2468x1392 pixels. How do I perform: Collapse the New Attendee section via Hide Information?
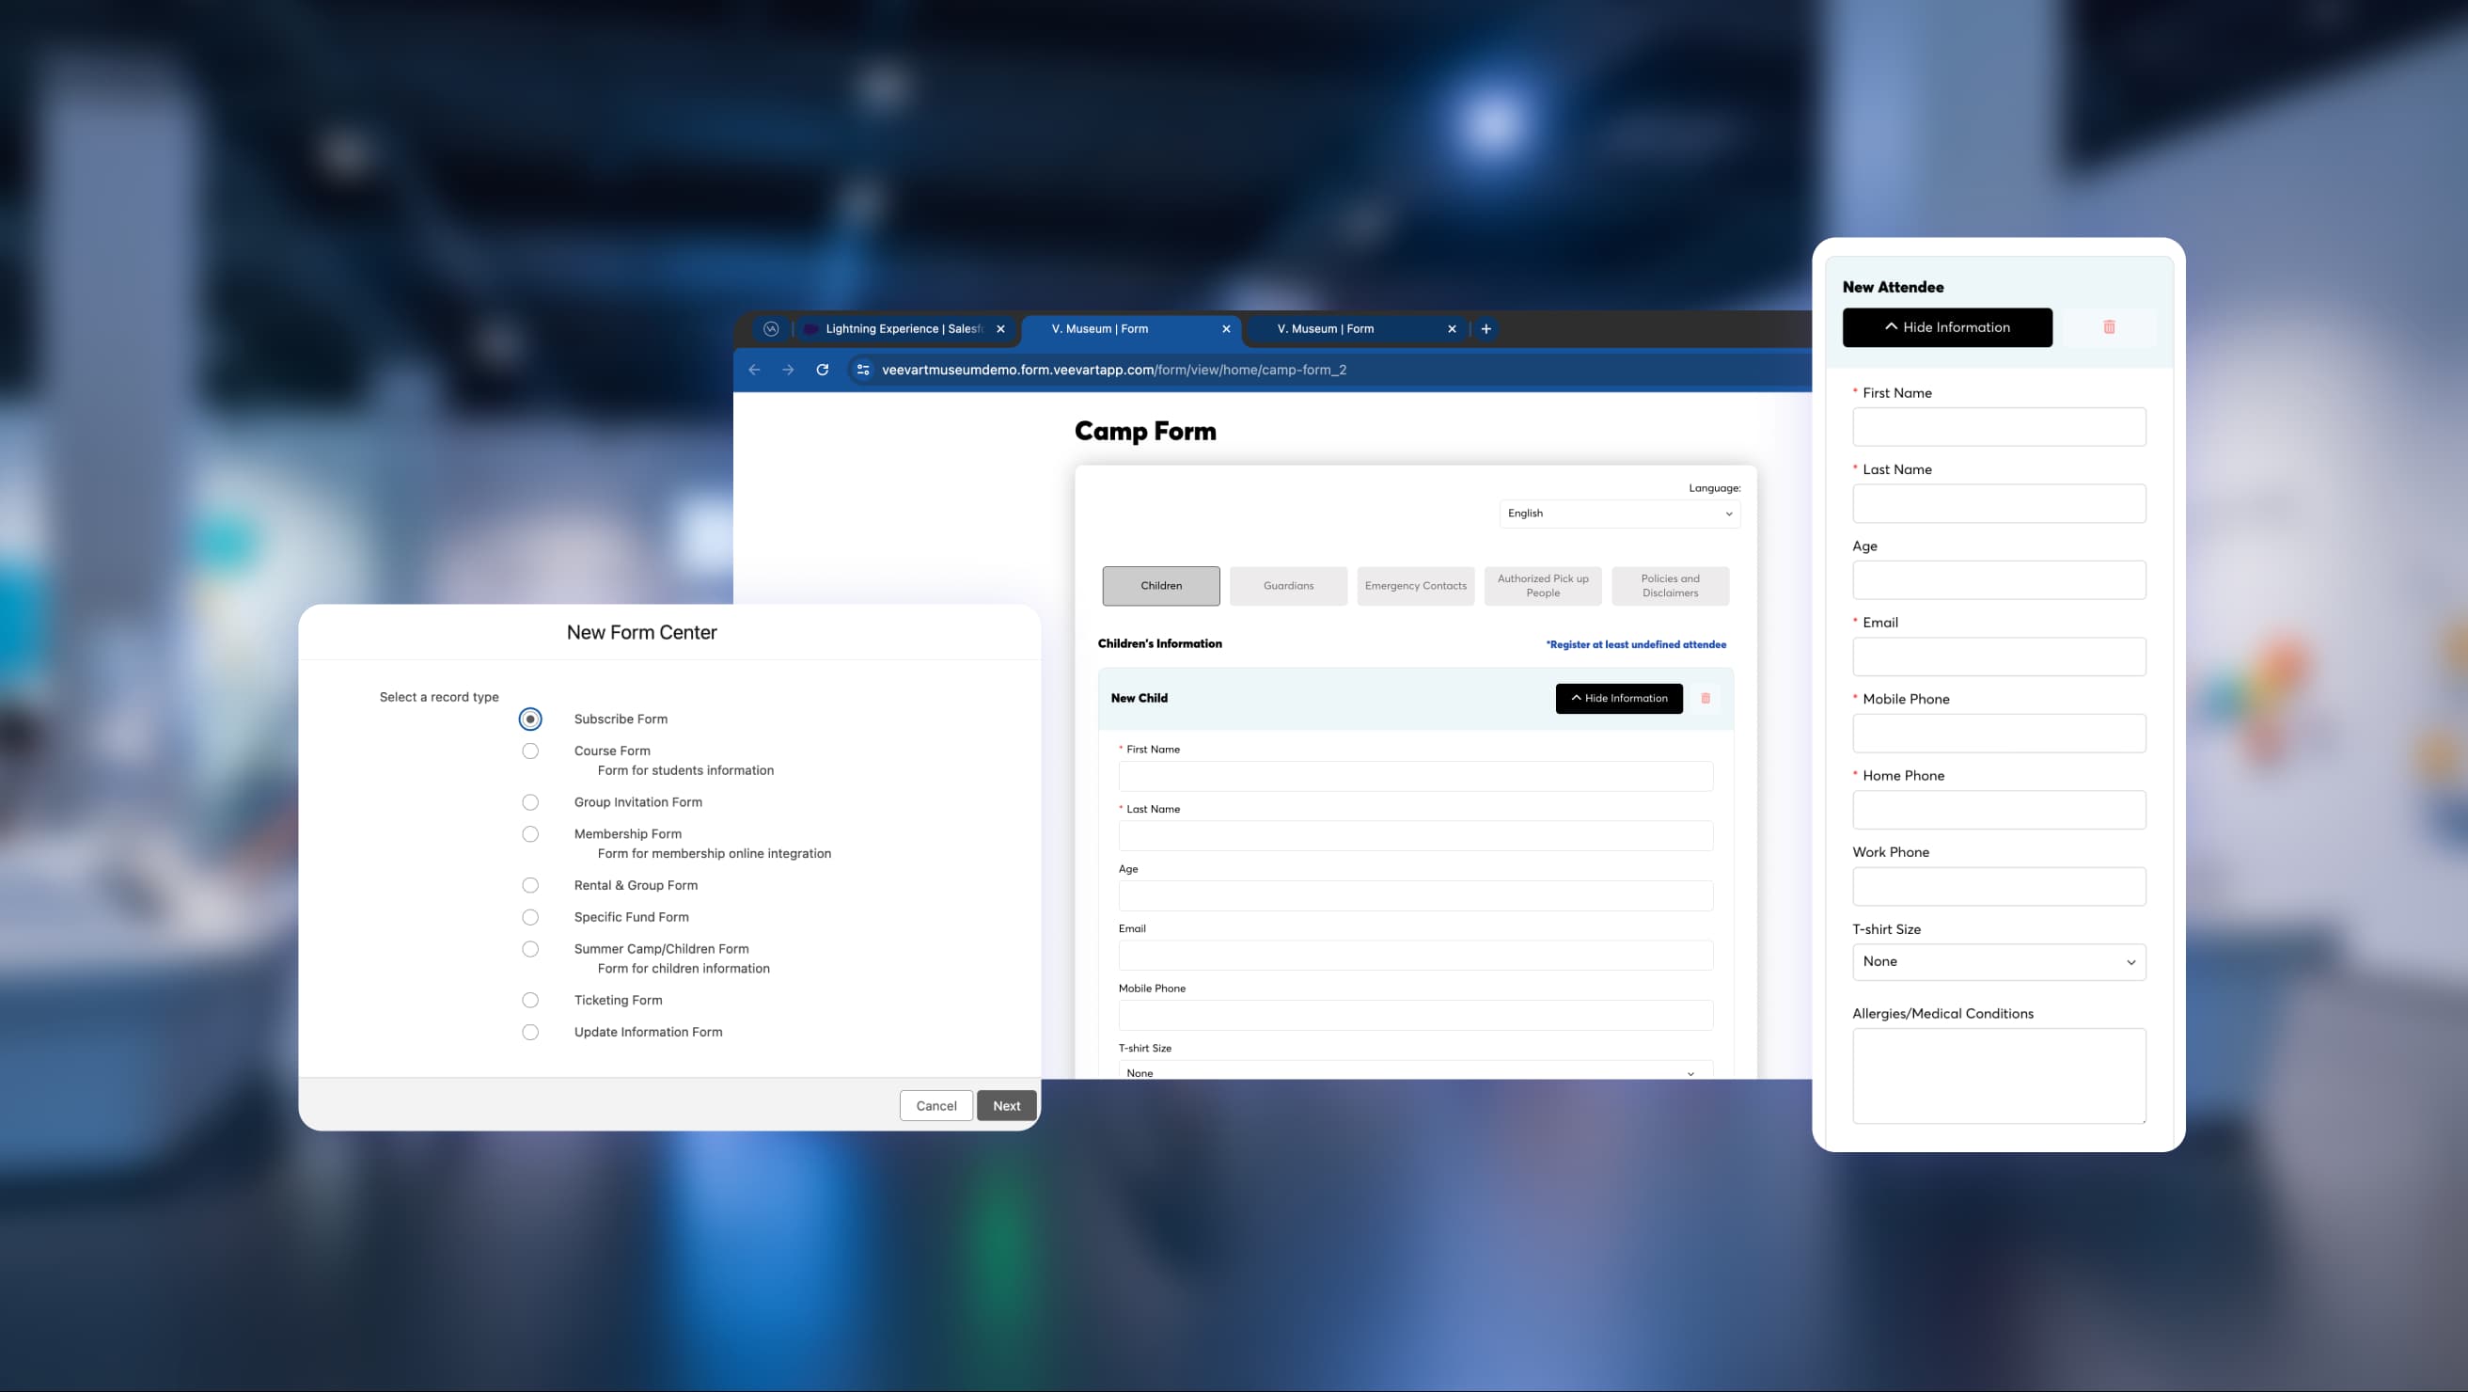point(1947,327)
